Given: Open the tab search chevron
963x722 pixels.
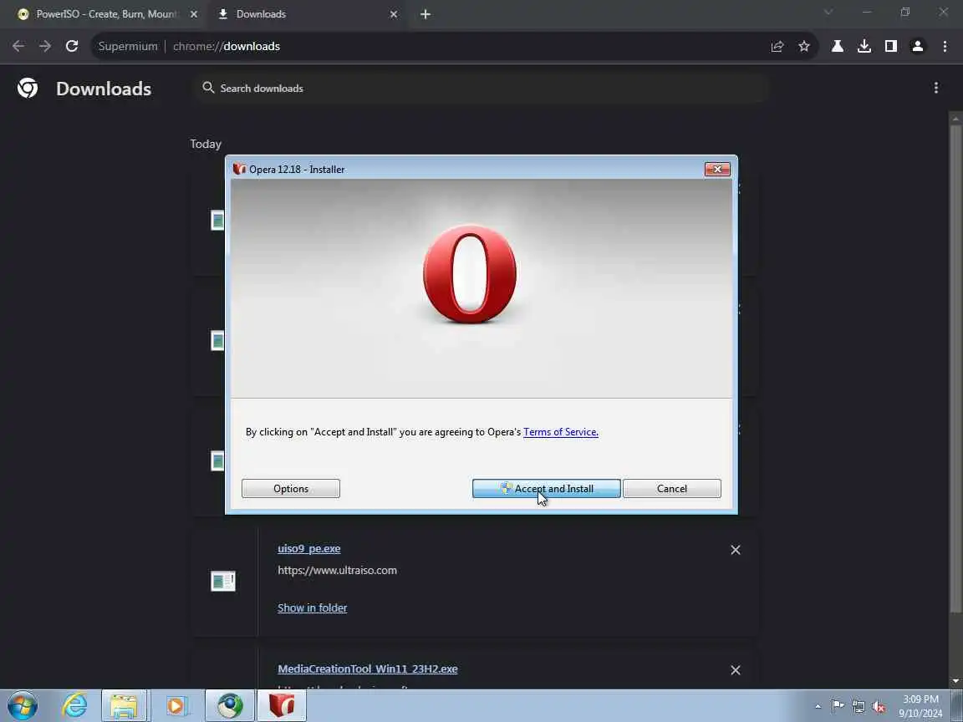Looking at the screenshot, I should tap(828, 13).
